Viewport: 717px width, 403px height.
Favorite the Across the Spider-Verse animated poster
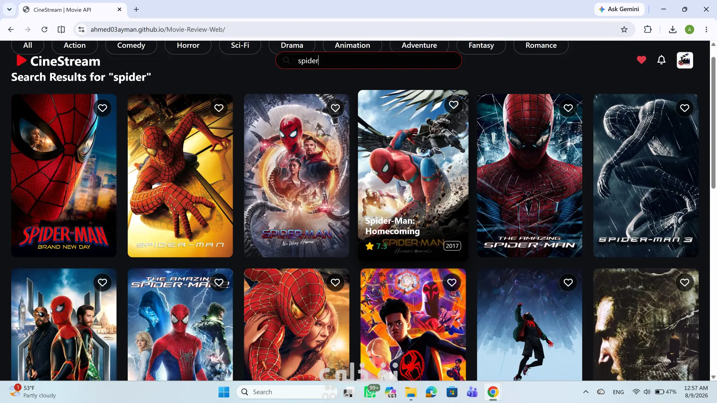pos(452,283)
